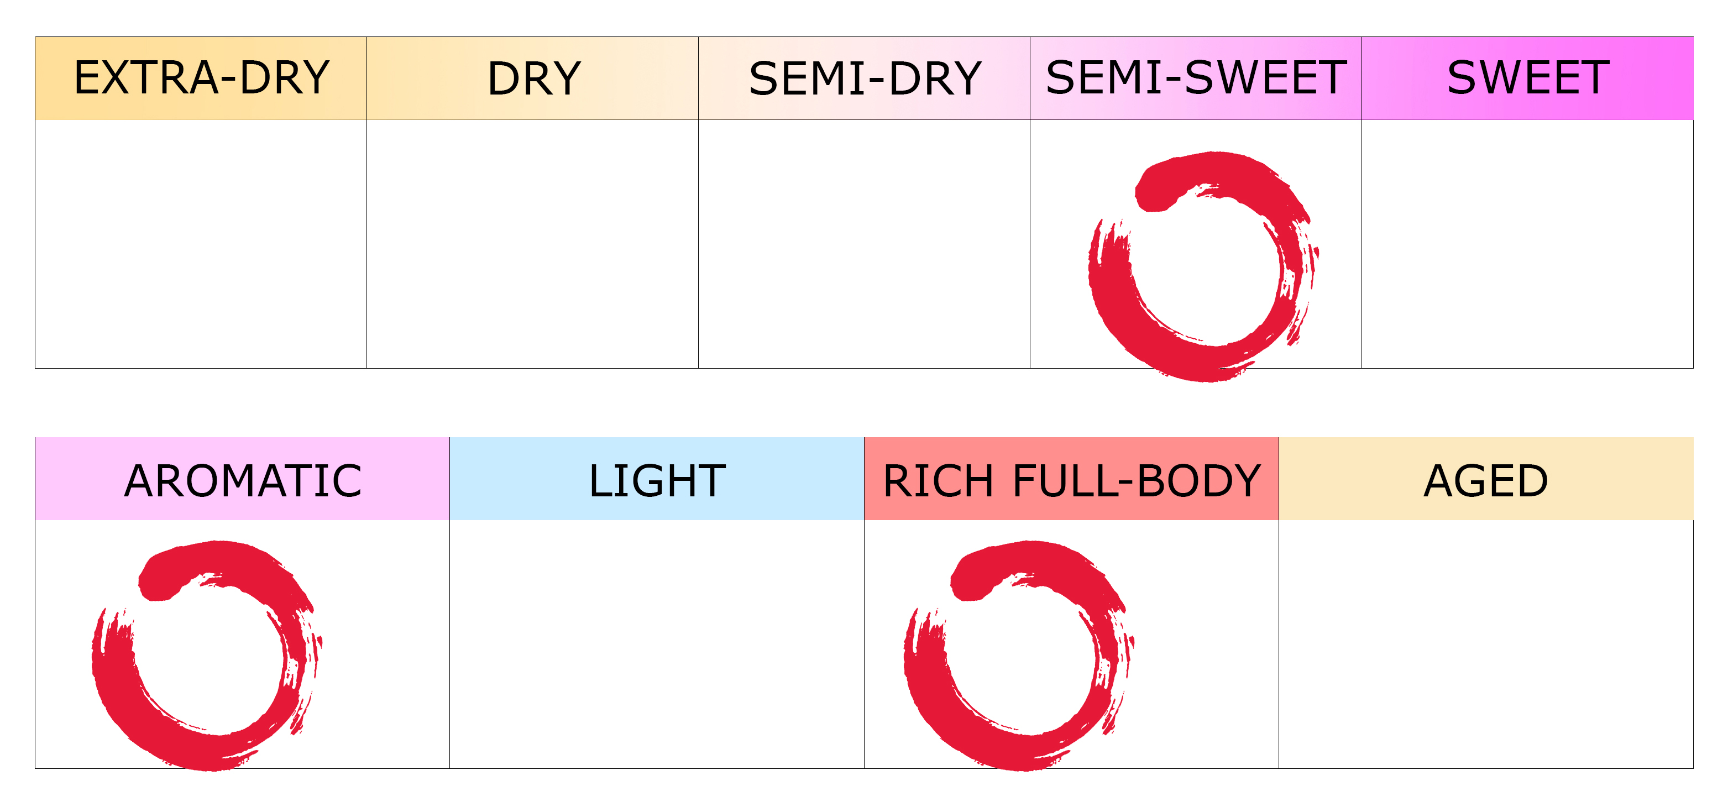Click the SEMI-SWEET header label

(x=1196, y=78)
